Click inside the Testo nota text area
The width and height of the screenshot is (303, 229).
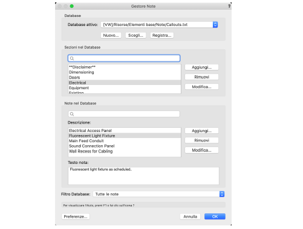click(x=143, y=176)
